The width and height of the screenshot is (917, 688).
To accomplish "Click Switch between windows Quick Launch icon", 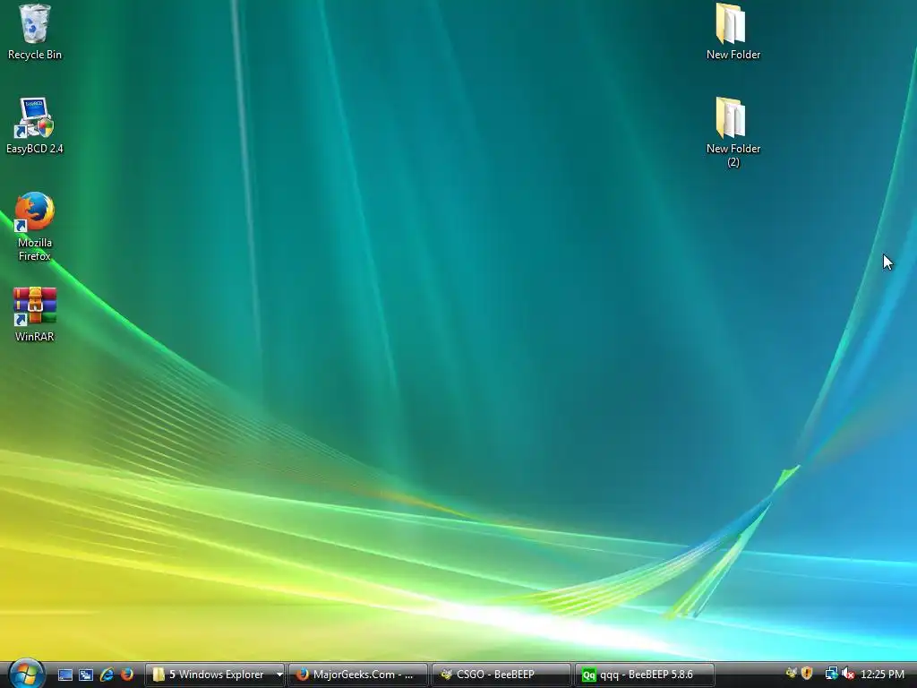I will [86, 675].
